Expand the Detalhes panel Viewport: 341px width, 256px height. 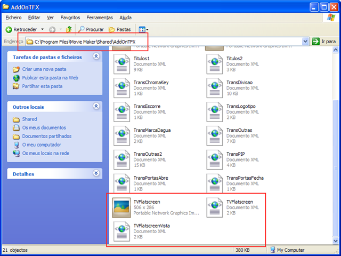96,173
